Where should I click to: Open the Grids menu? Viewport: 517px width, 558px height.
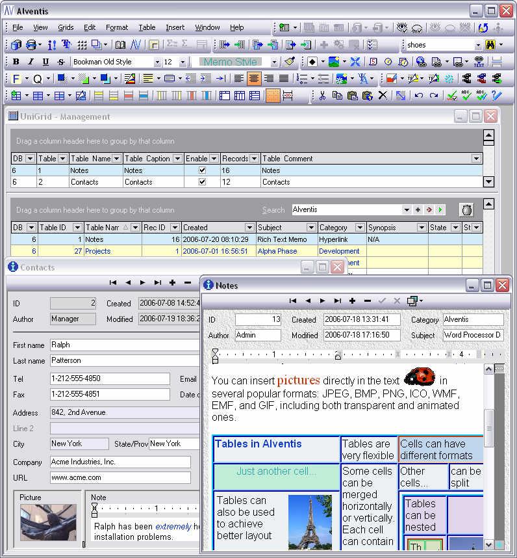tap(66, 27)
